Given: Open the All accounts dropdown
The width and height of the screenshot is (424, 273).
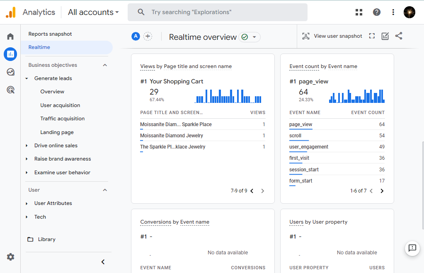Looking at the screenshot, I should (93, 12).
